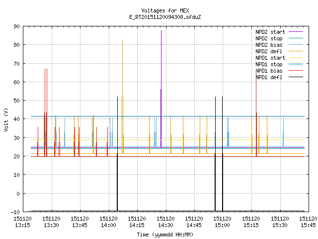
Task: Click the x-axis time label 15:15
Action: [x=251, y=225]
